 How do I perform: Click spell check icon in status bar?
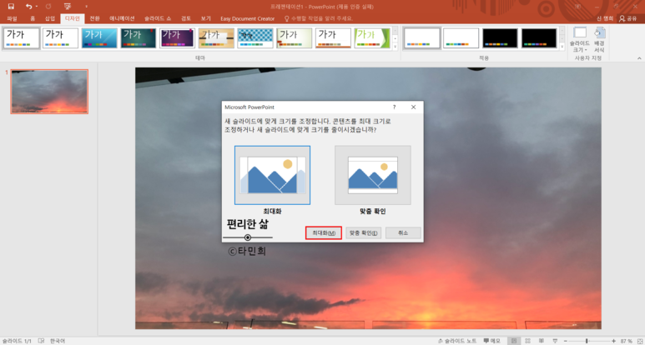41,341
